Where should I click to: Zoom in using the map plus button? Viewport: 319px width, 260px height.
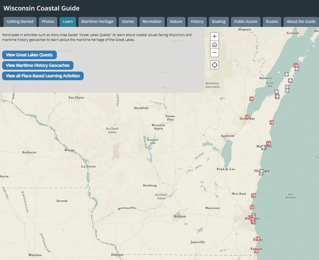(214, 36)
